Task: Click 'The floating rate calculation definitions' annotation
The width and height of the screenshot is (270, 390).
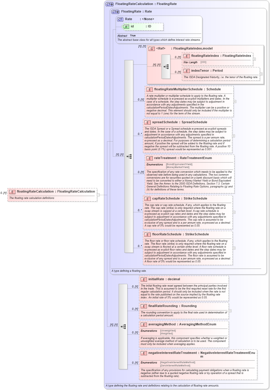Action: (x=32, y=198)
